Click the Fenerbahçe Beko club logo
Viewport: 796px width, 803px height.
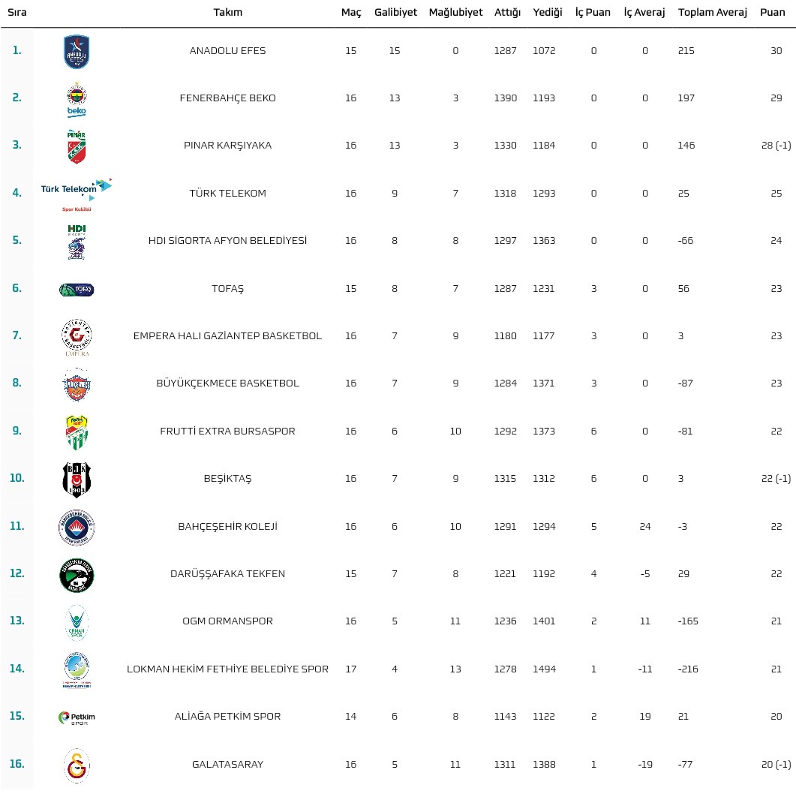coord(77,99)
